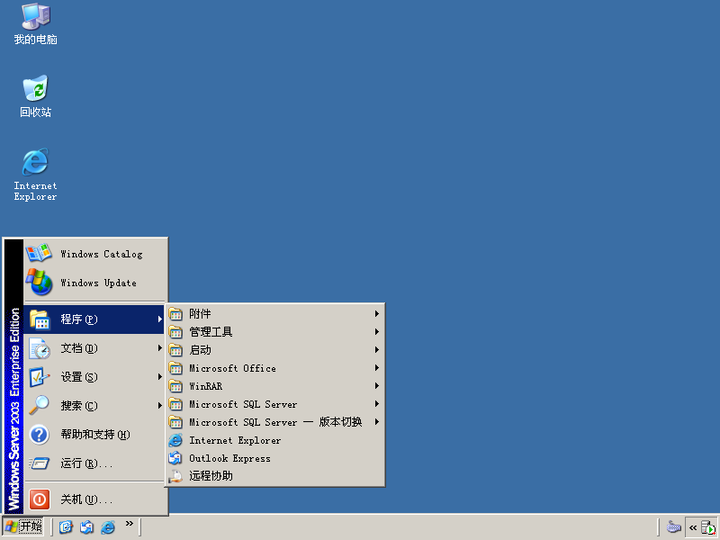Click Internet Explorer in Quick Launch bar
The height and width of the screenshot is (540, 720).
[108, 526]
